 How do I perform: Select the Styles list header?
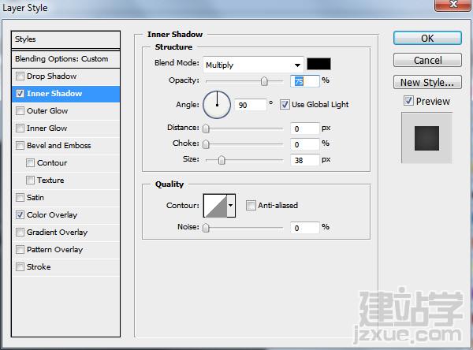[65, 39]
